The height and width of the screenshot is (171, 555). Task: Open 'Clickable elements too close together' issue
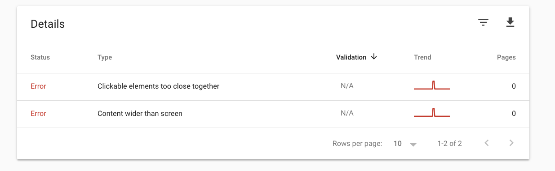point(158,86)
